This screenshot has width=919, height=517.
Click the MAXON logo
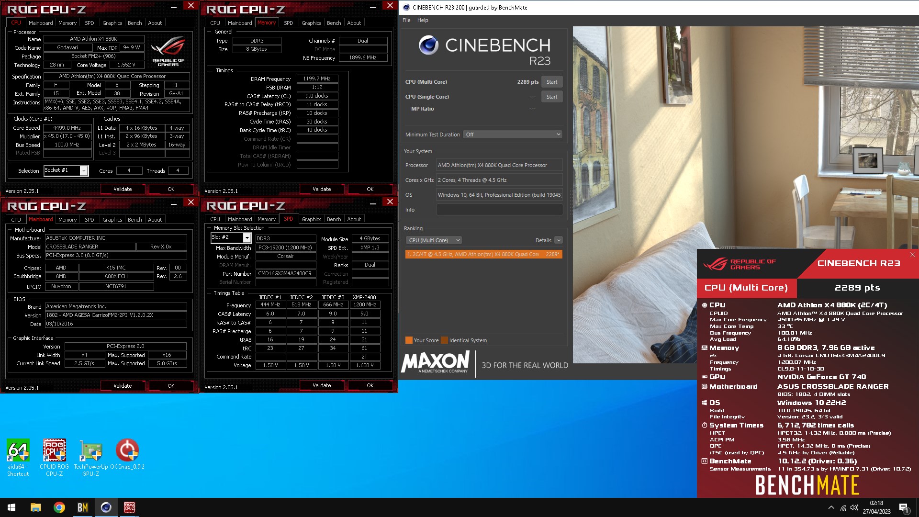[x=436, y=362]
